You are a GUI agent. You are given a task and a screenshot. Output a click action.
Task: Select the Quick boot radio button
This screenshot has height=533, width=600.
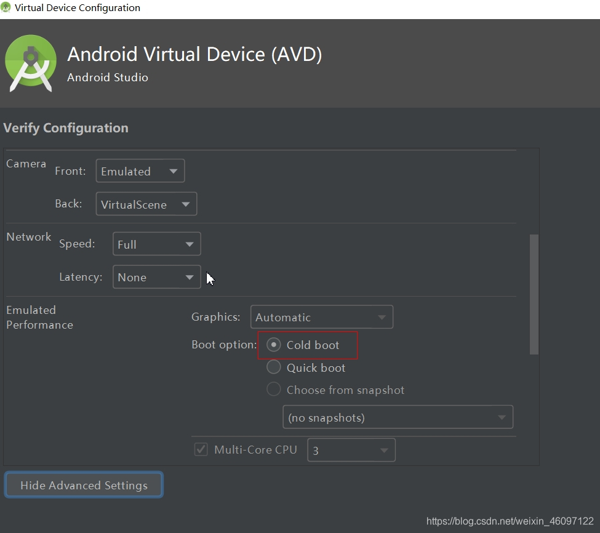(x=274, y=367)
